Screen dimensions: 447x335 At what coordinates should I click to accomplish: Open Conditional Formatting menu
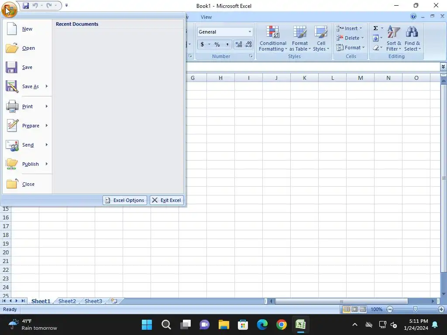pyautogui.click(x=273, y=38)
